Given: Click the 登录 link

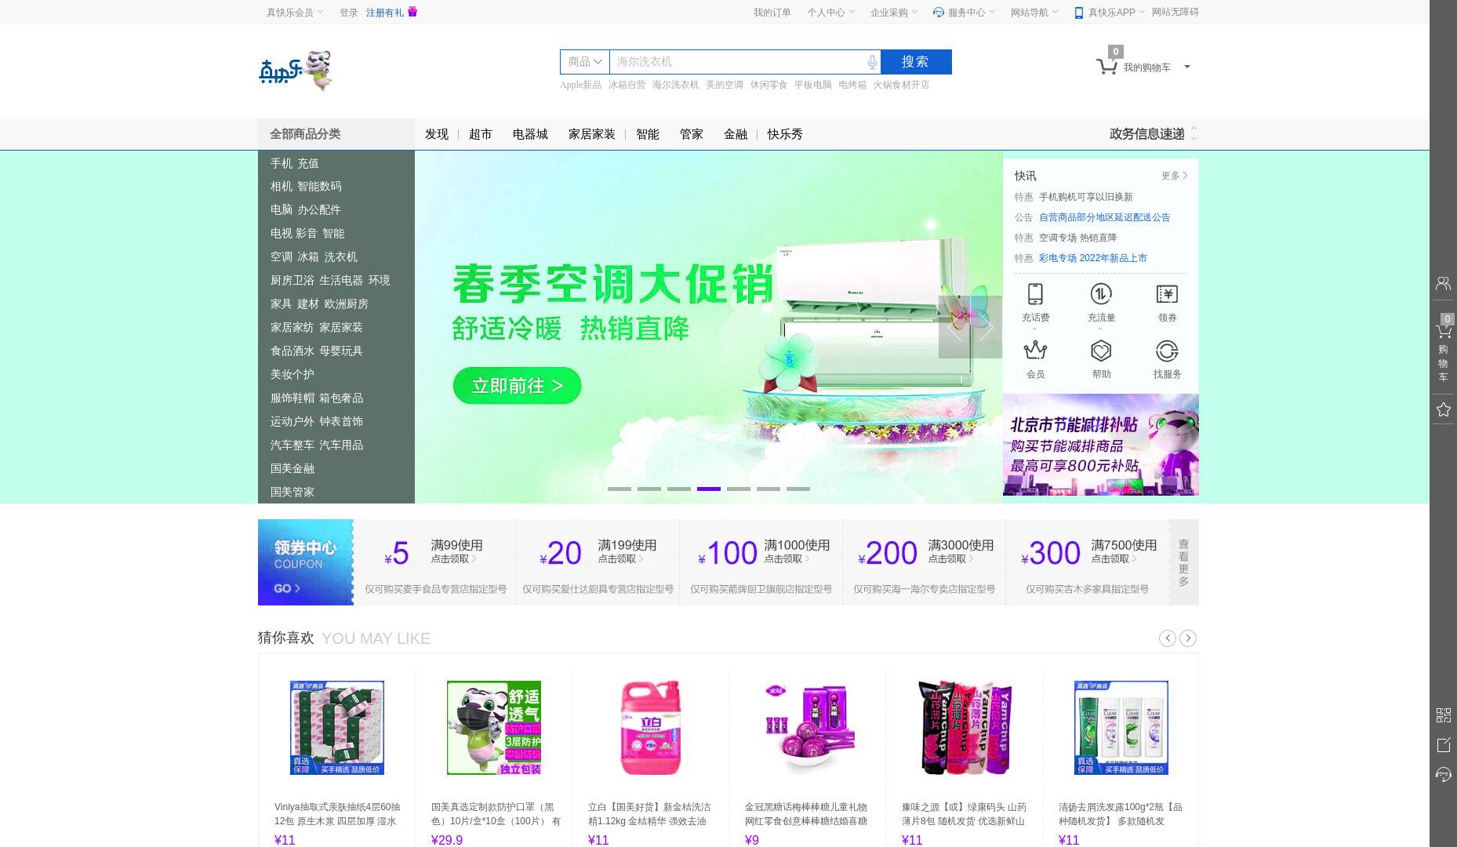Looking at the screenshot, I should (348, 13).
